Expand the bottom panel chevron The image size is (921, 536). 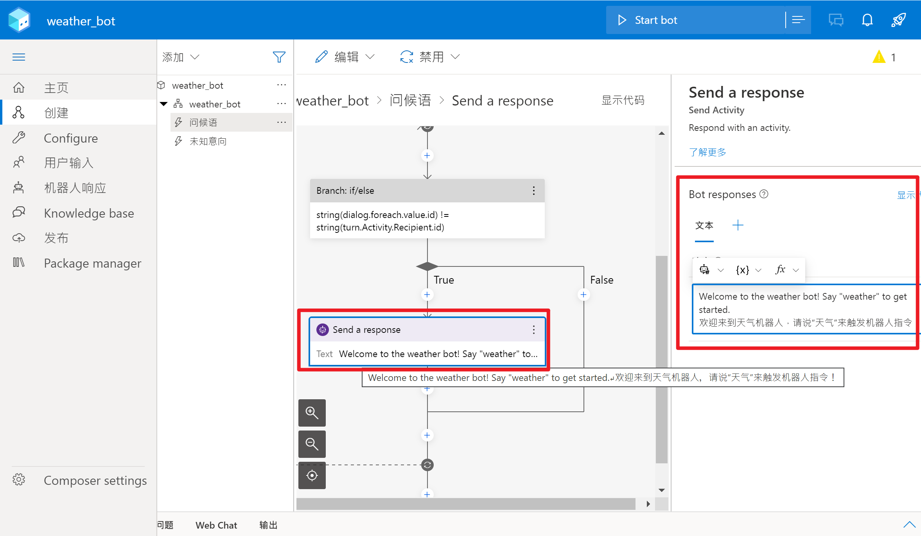[909, 524]
